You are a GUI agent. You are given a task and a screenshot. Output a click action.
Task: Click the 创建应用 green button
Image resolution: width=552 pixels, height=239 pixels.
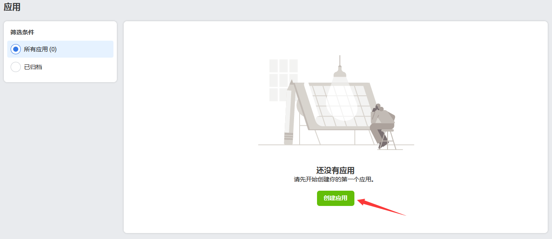coord(335,198)
